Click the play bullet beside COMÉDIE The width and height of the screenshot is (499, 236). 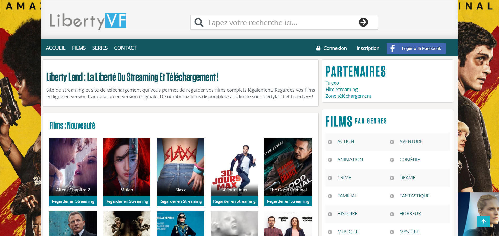pos(392,160)
